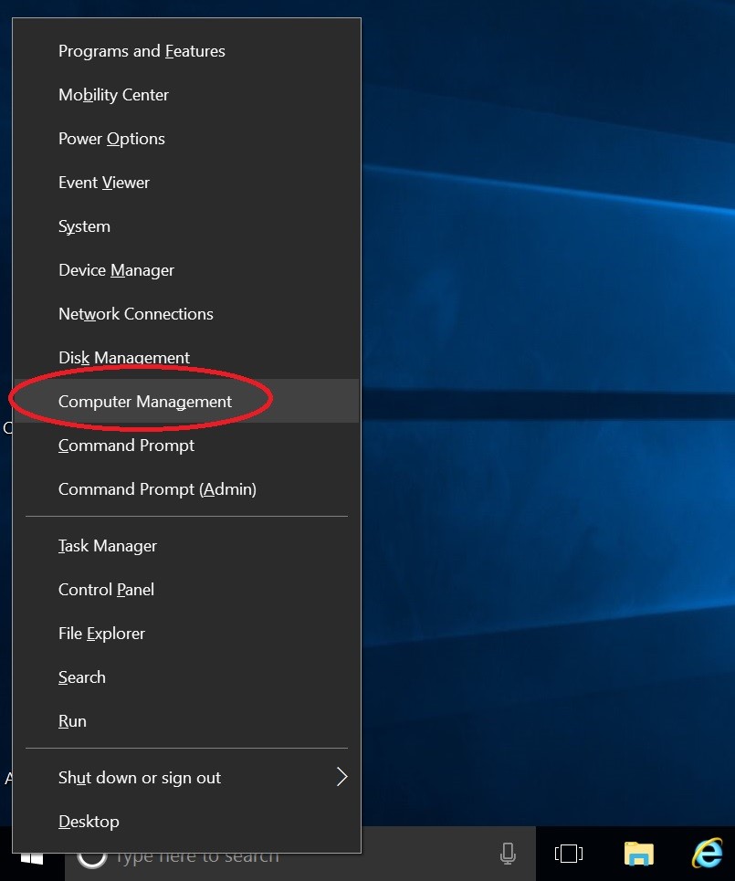Launch File Explorer from taskbar icon

(x=638, y=855)
